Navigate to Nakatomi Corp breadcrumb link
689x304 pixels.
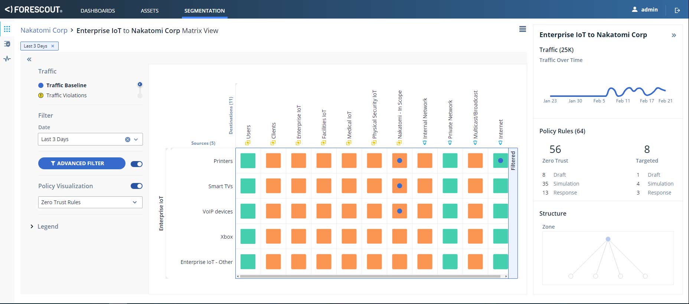[x=44, y=30]
